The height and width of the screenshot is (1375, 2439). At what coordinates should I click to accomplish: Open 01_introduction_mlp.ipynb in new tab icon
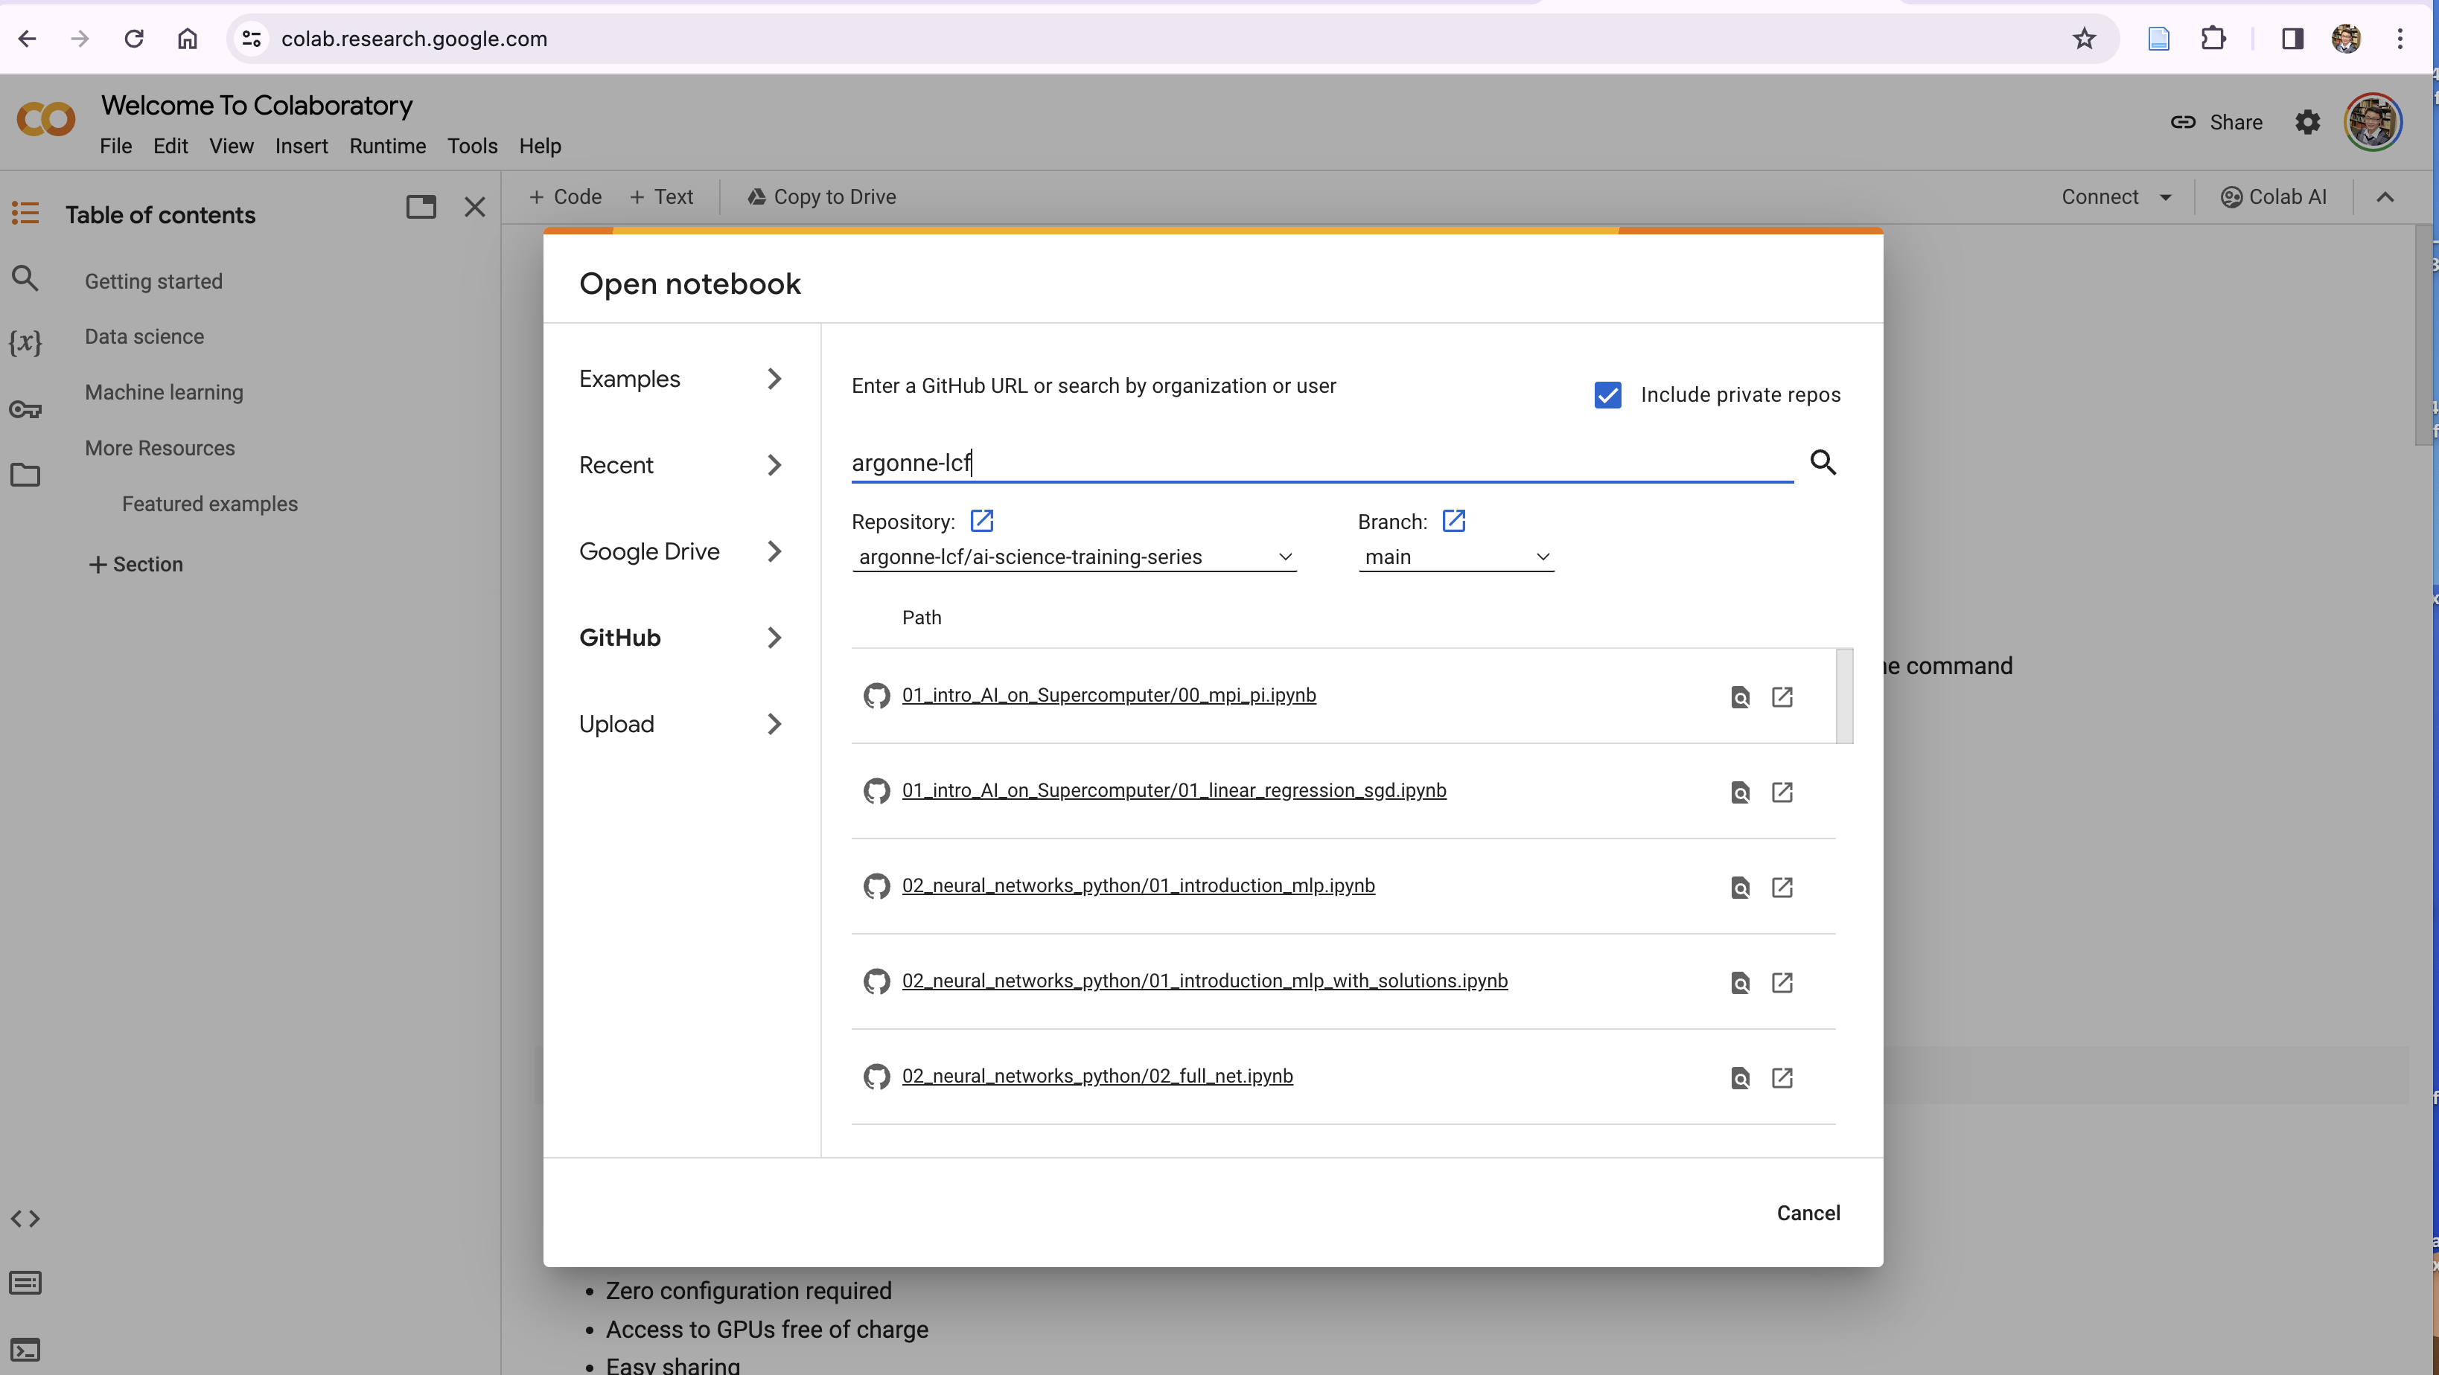[x=1782, y=887]
